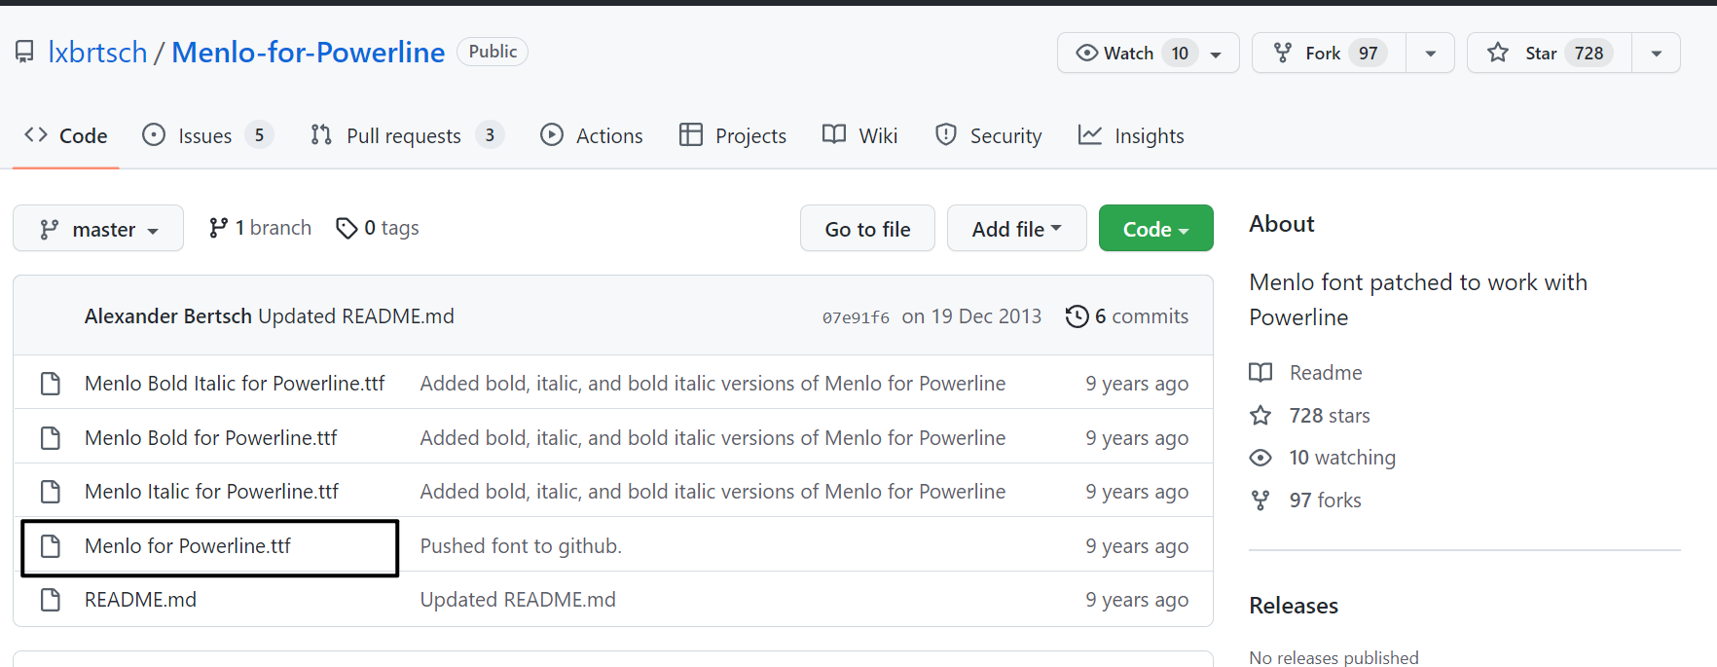Viewport: 1717px width, 667px height.
Task: Open Menlo Italic for Powerline.ttf file
Action: click(x=211, y=492)
